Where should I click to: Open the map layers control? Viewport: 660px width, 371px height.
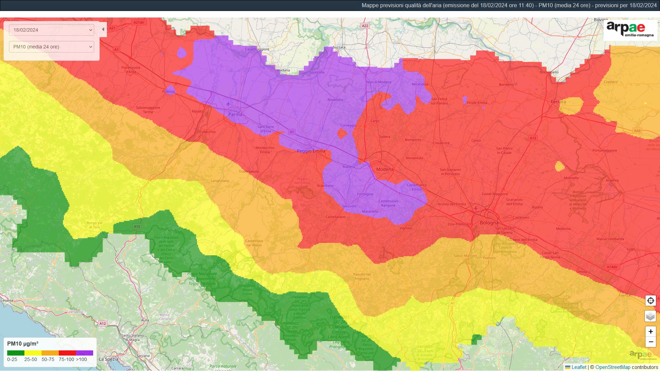click(650, 316)
